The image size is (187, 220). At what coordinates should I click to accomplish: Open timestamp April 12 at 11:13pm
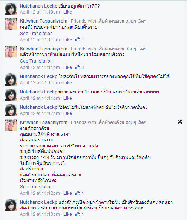(40, 214)
